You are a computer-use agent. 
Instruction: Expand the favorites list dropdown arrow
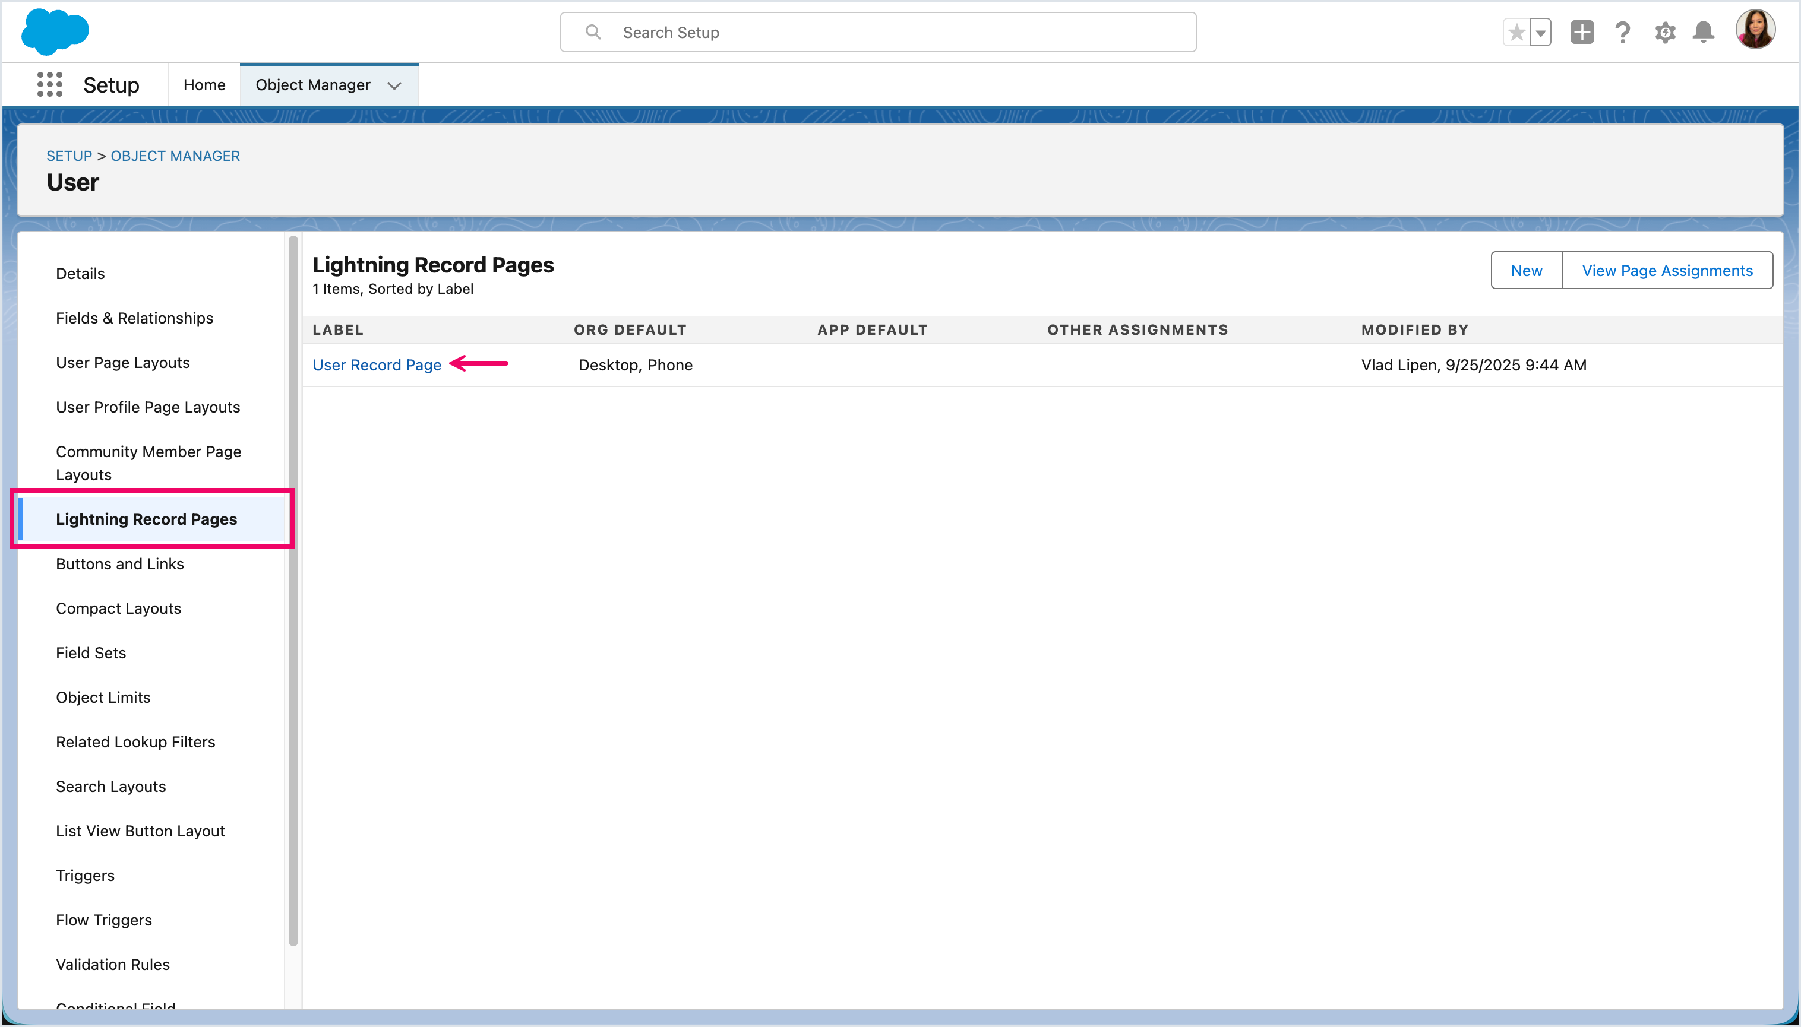pos(1541,33)
